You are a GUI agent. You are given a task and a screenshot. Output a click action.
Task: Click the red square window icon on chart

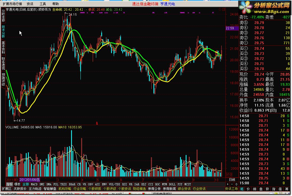click(x=224, y=9)
